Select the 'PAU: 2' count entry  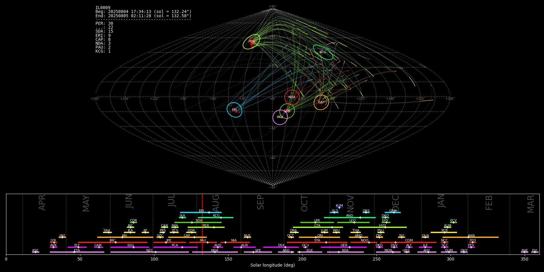[103, 47]
